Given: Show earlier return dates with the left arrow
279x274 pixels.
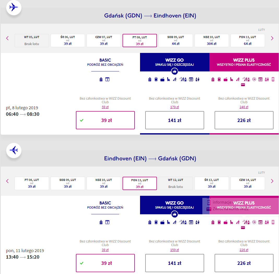Looking at the screenshot, I should (7, 181).
